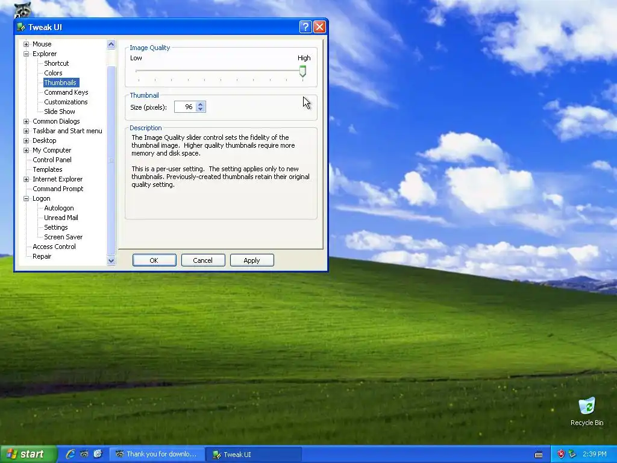Select Shortcut under Explorer

coord(56,63)
